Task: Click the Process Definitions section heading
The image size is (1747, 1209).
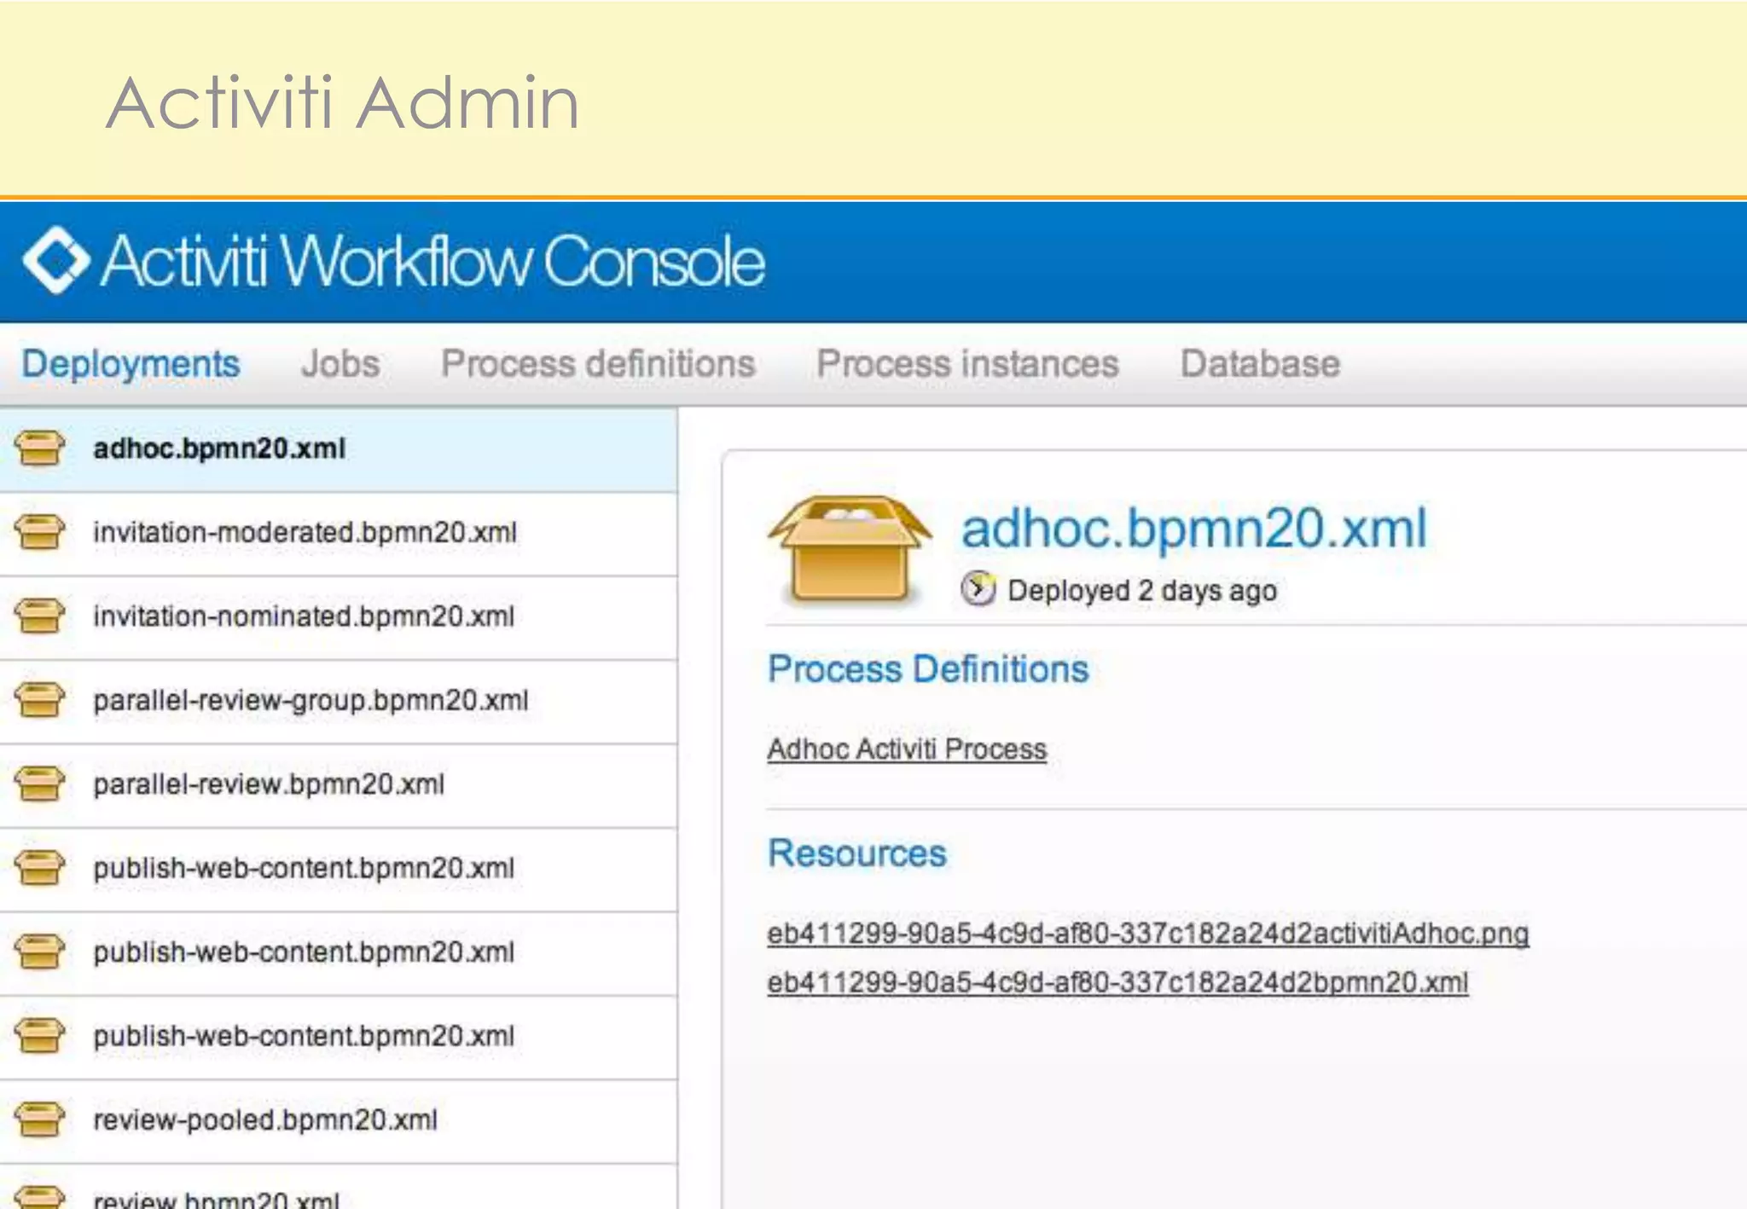Action: point(928,669)
